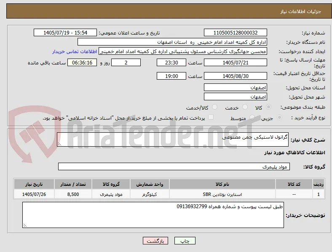The image size is (332, 252).
Task: Click the quantity cell 8,500
Action: coord(73,194)
